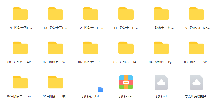This screenshot has width=216, height=103.
Task: Open the folder icon for 03--阶段三
Action: point(196,48)
